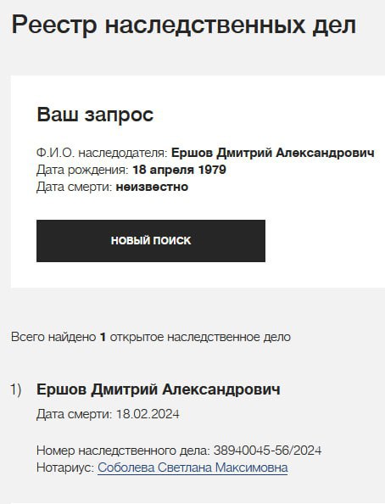Select bold name Ершов in the query card
This screenshot has height=504, width=385.
[x=192, y=153]
